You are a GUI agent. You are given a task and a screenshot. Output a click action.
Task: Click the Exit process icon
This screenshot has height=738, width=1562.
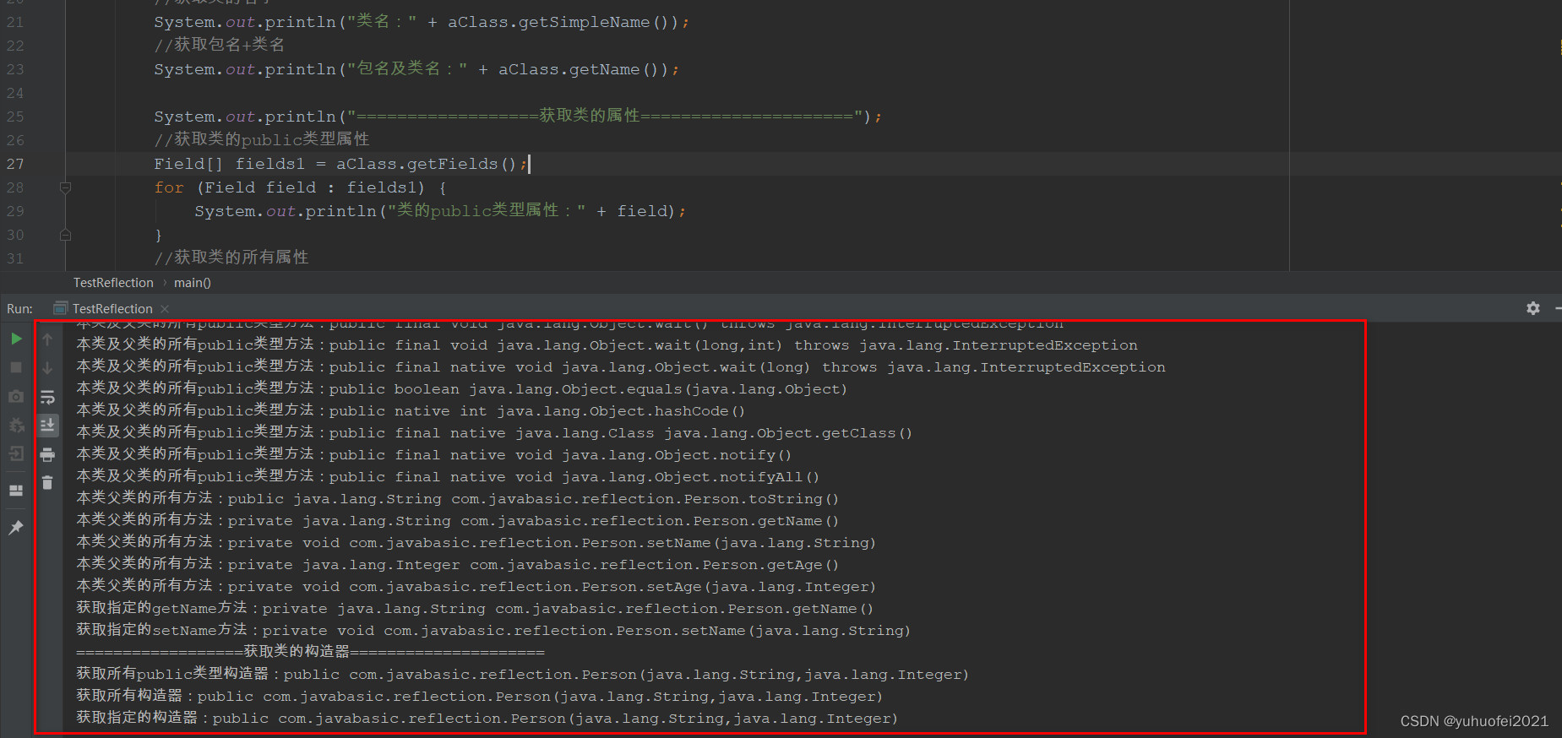point(16,453)
